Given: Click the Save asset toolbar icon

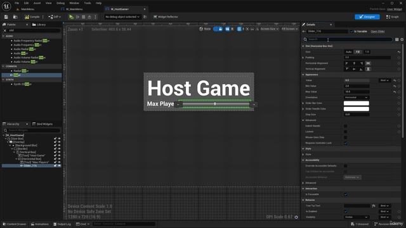Looking at the screenshot, I should pos(6,17).
